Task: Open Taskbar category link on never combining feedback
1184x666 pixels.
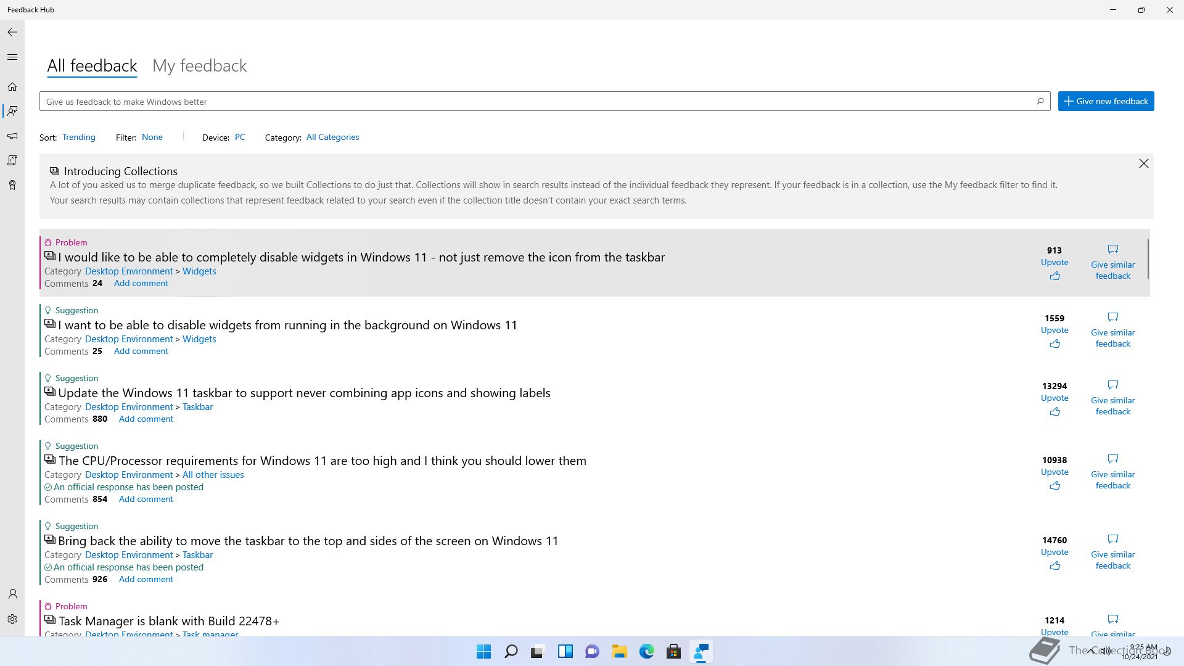Action: click(197, 406)
